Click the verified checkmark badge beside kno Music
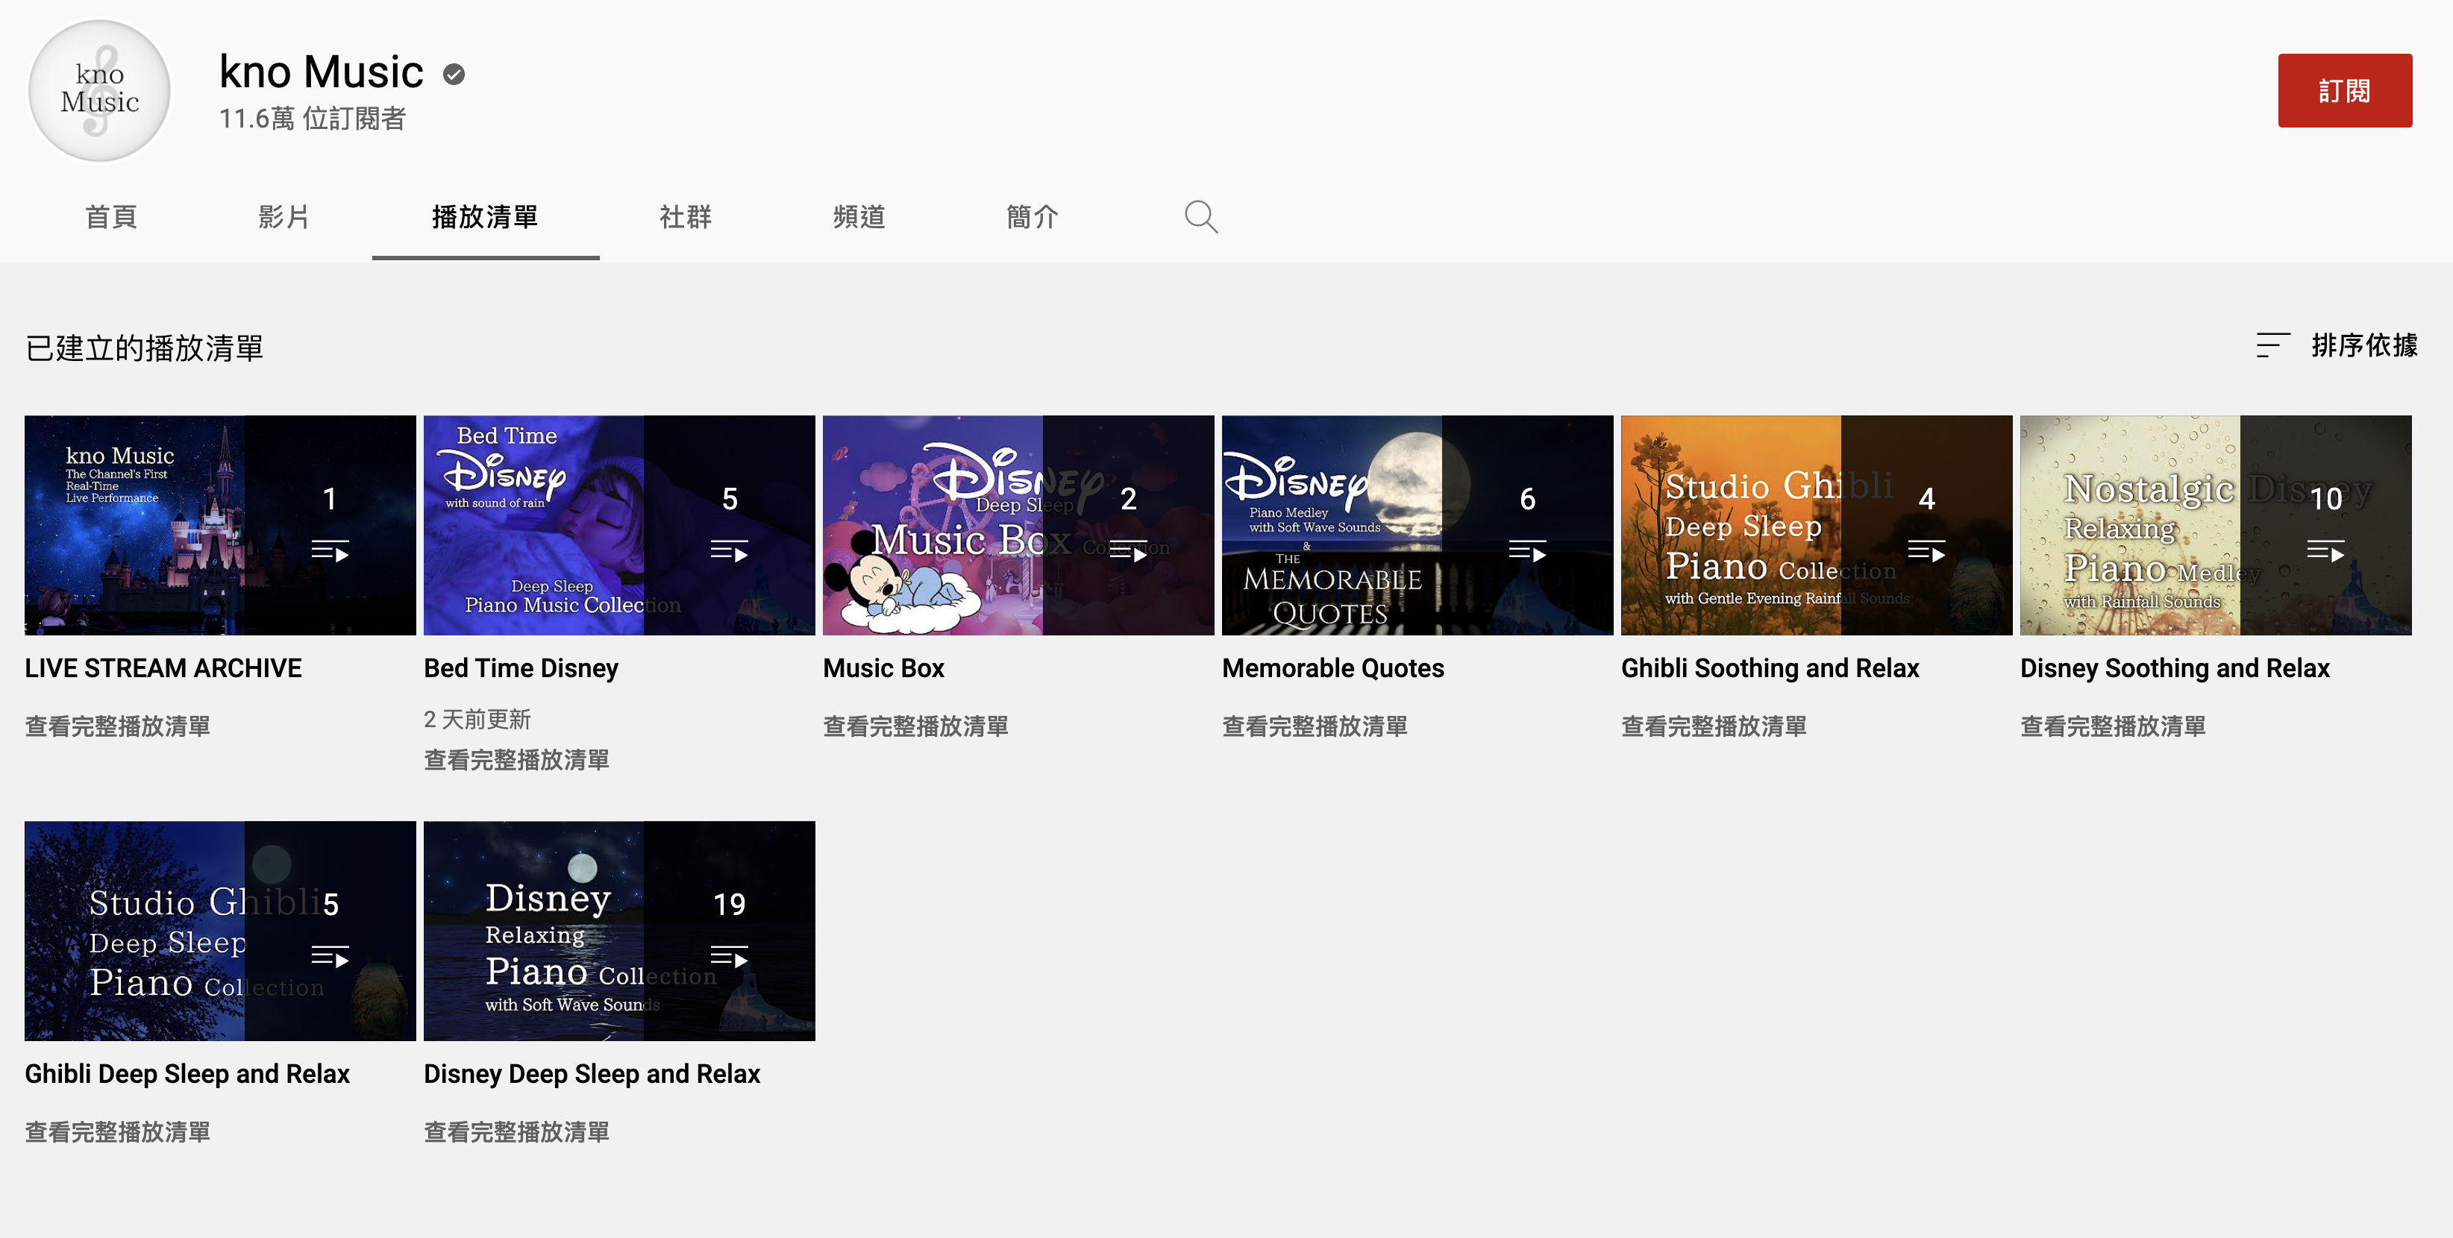This screenshot has height=1238, width=2453. coord(454,75)
